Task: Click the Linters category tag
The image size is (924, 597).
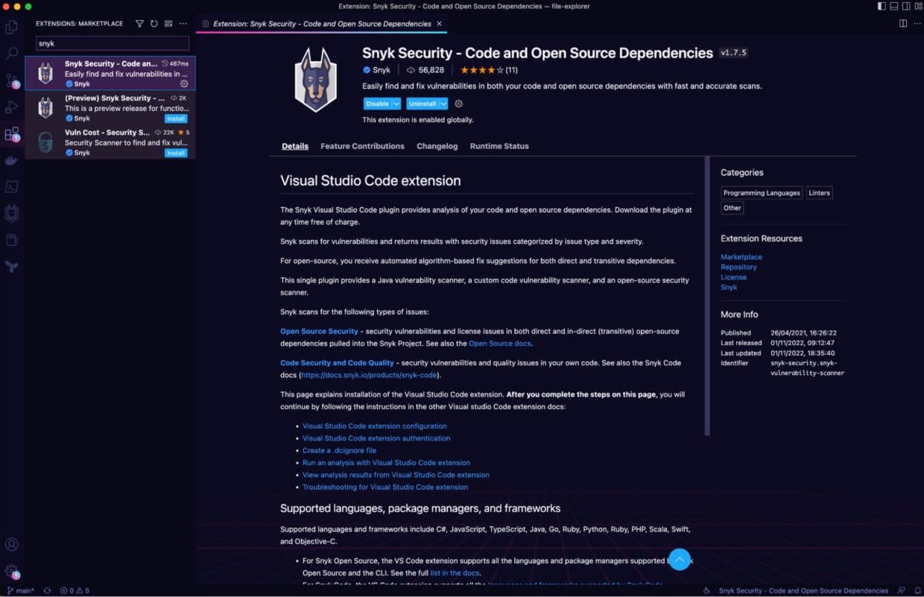Action: point(819,192)
